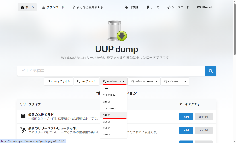Click the paint brush icon in テーマ

coord(148,7)
